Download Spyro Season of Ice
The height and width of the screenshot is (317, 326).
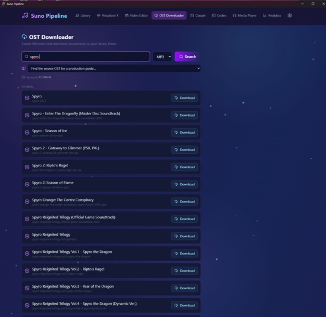pos(185,132)
